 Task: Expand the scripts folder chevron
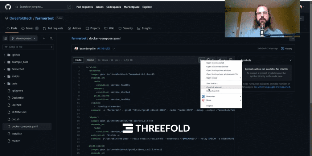click(x=4, y=77)
